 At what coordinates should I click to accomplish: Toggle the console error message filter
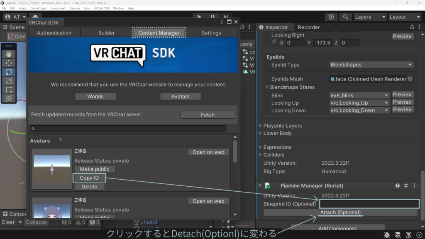pos(95,222)
